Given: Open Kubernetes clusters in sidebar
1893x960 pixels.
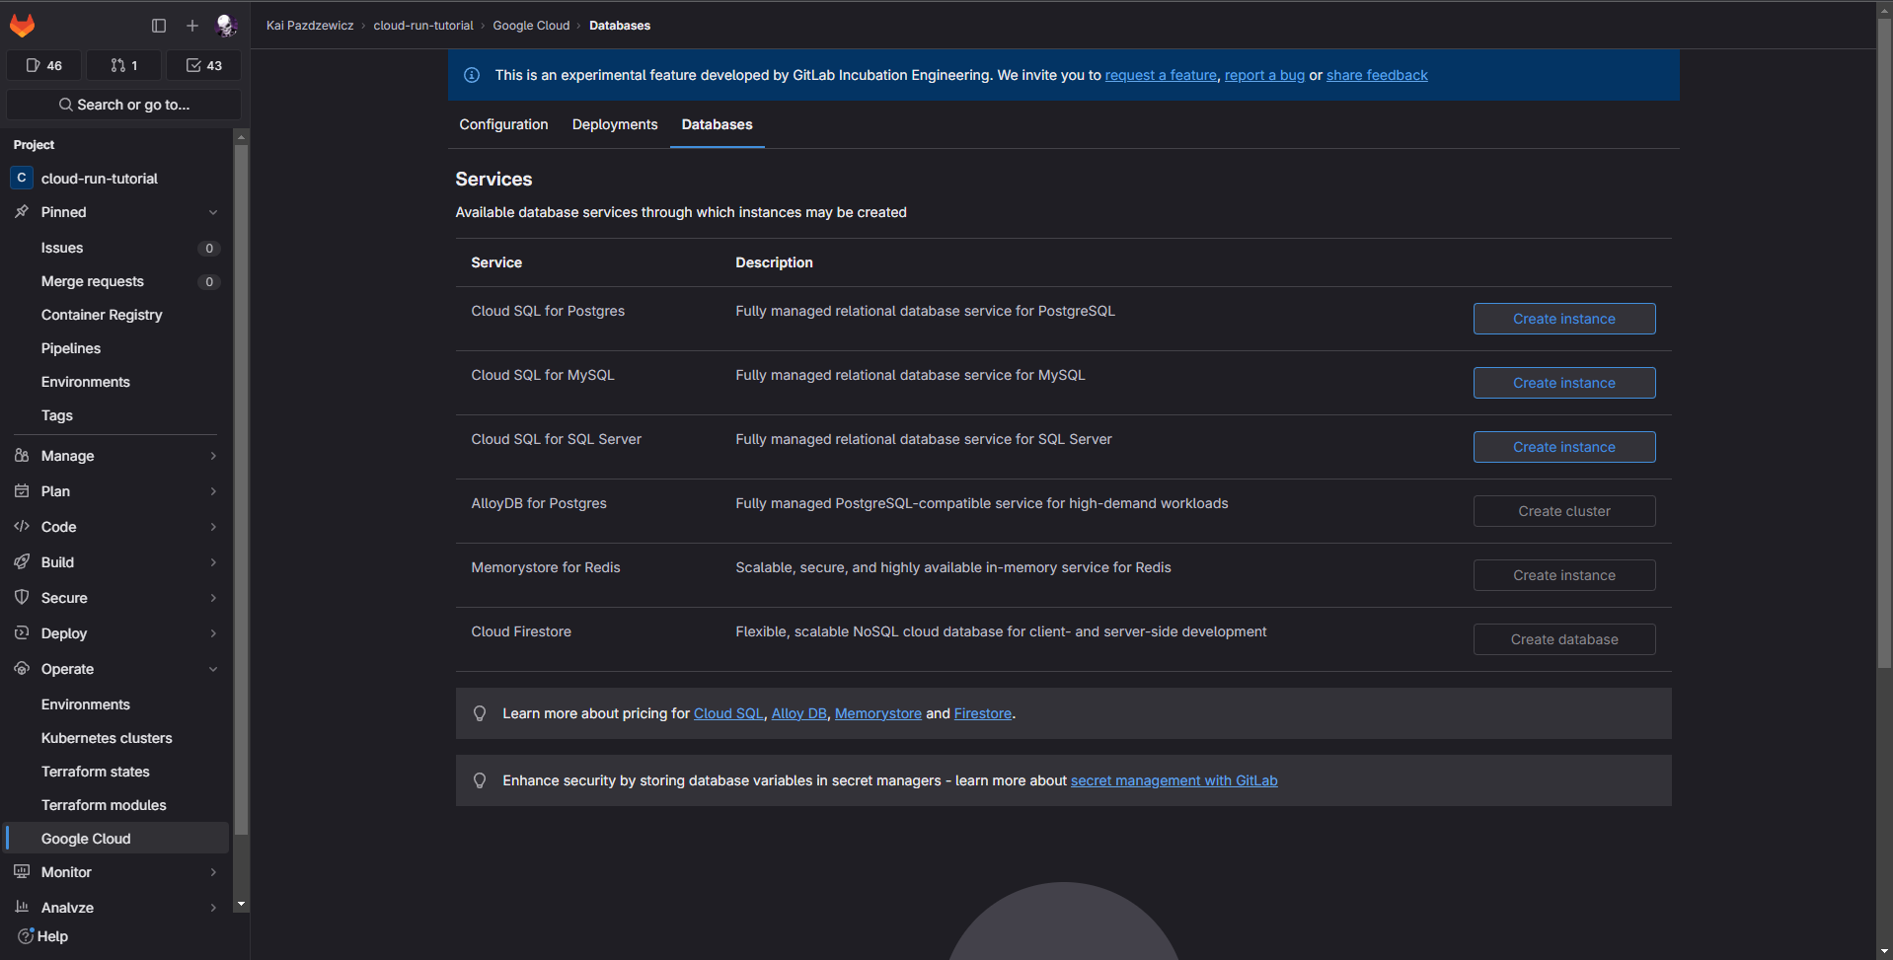Looking at the screenshot, I should point(107,738).
